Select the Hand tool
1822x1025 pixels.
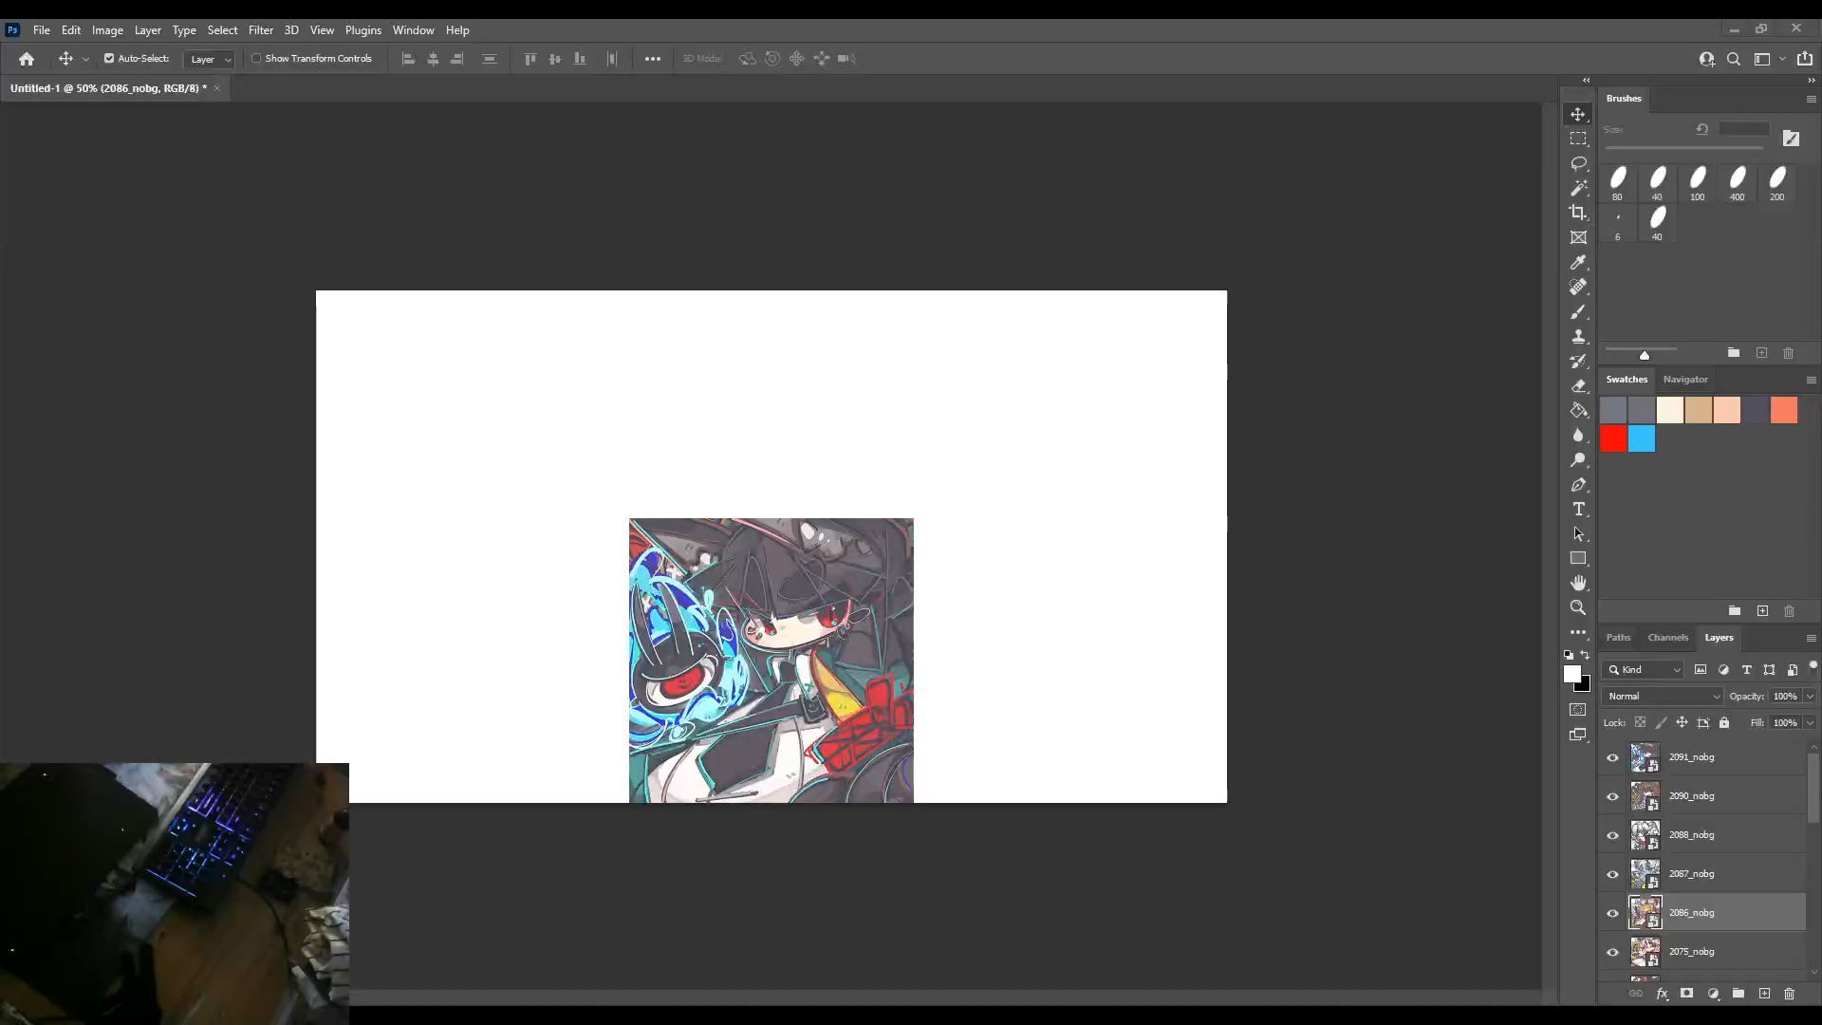(1578, 583)
